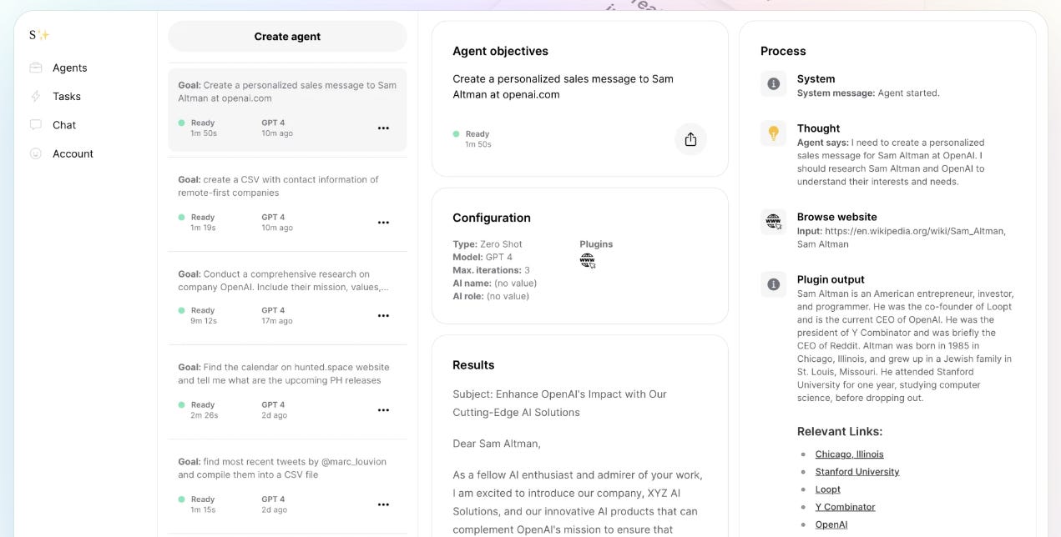Click the Results heading
The width and height of the screenshot is (1061, 537).
(x=473, y=365)
